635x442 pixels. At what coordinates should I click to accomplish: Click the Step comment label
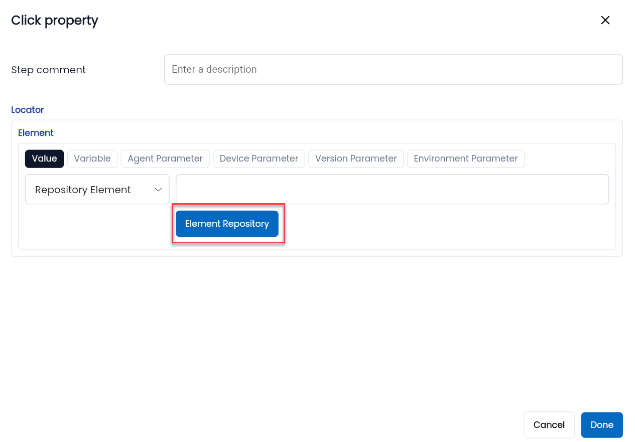click(49, 70)
